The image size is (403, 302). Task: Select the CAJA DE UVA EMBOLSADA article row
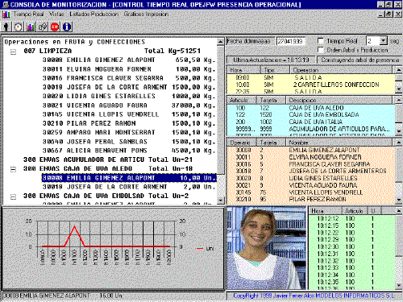[x=311, y=115]
